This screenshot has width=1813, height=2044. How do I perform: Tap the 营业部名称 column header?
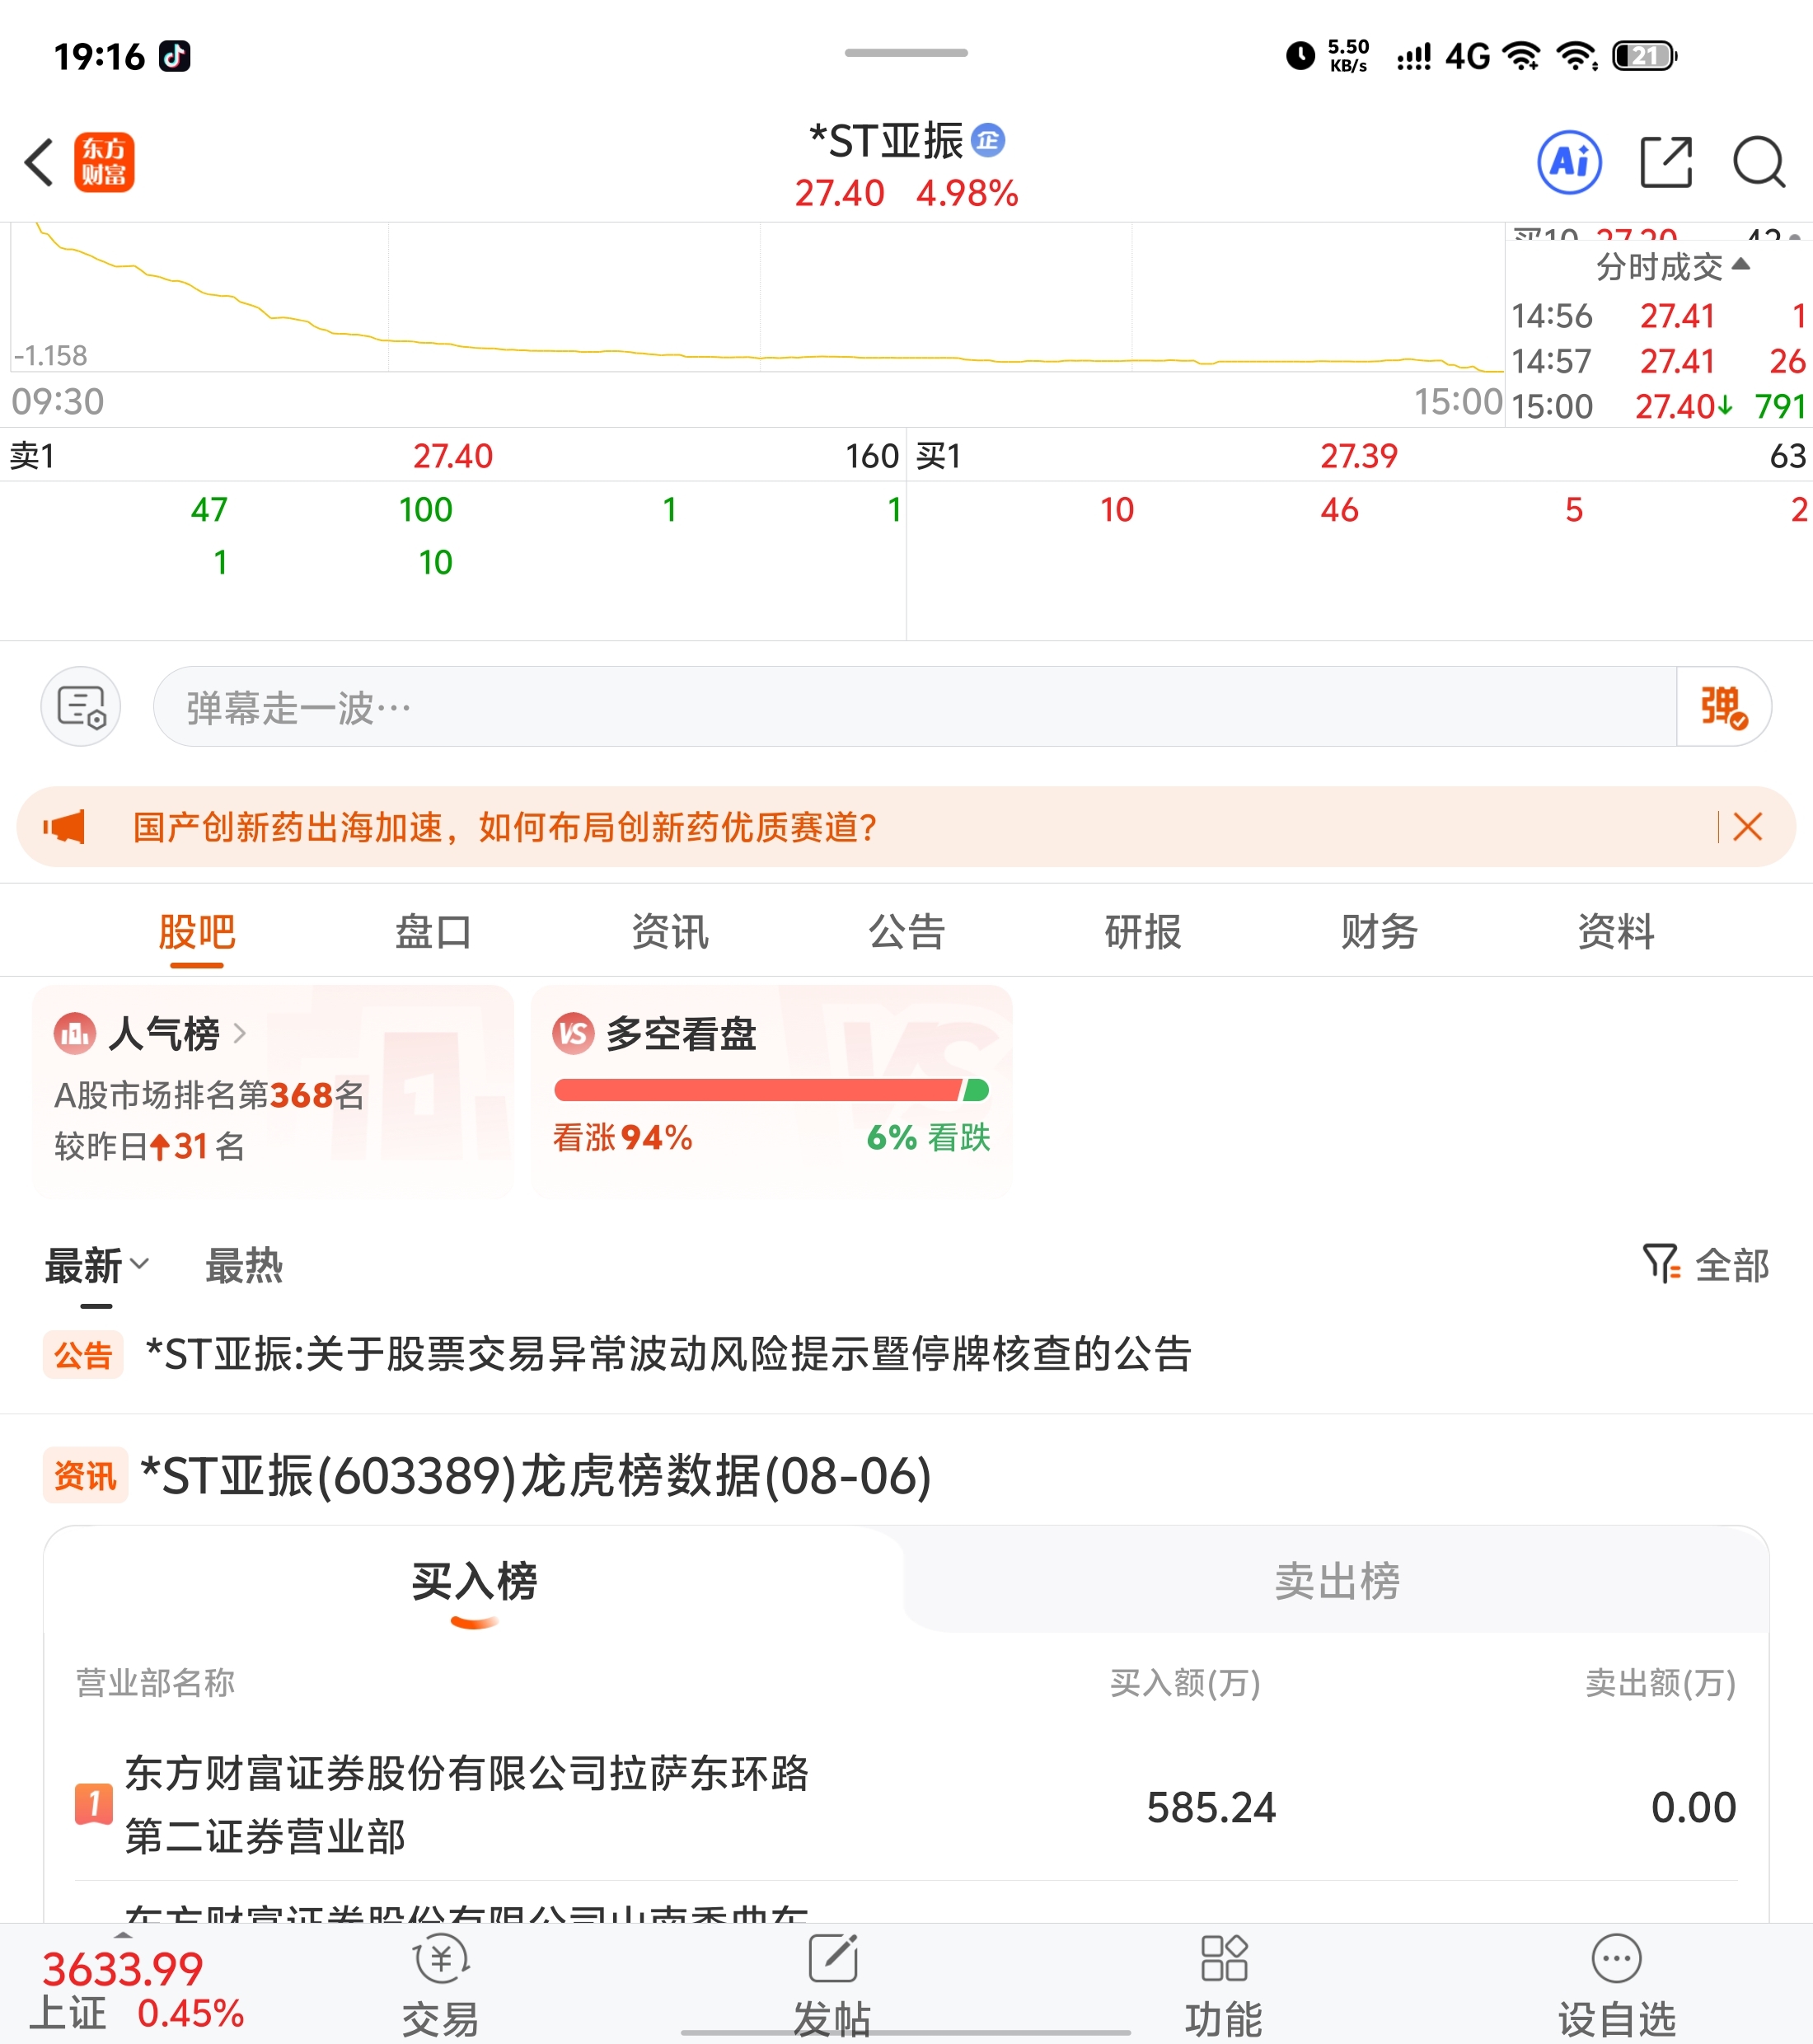155,1682
